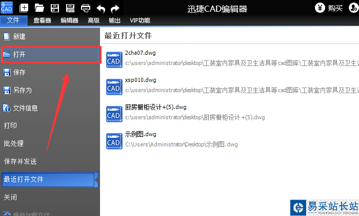The width and height of the screenshot is (359, 216).
Task: Select 最近打开文件 in the file menu
Action: tap(50, 180)
